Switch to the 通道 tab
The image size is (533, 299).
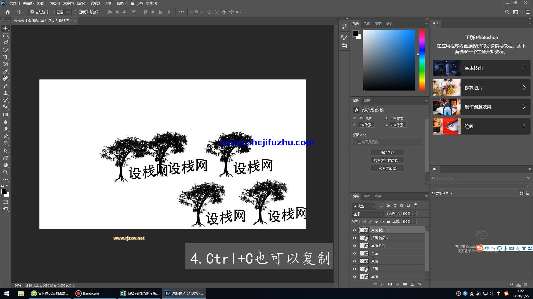[x=366, y=196]
